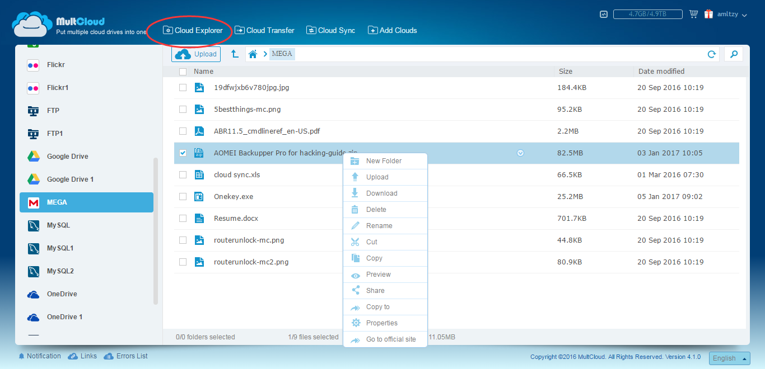Open the English language selector

pos(729,358)
